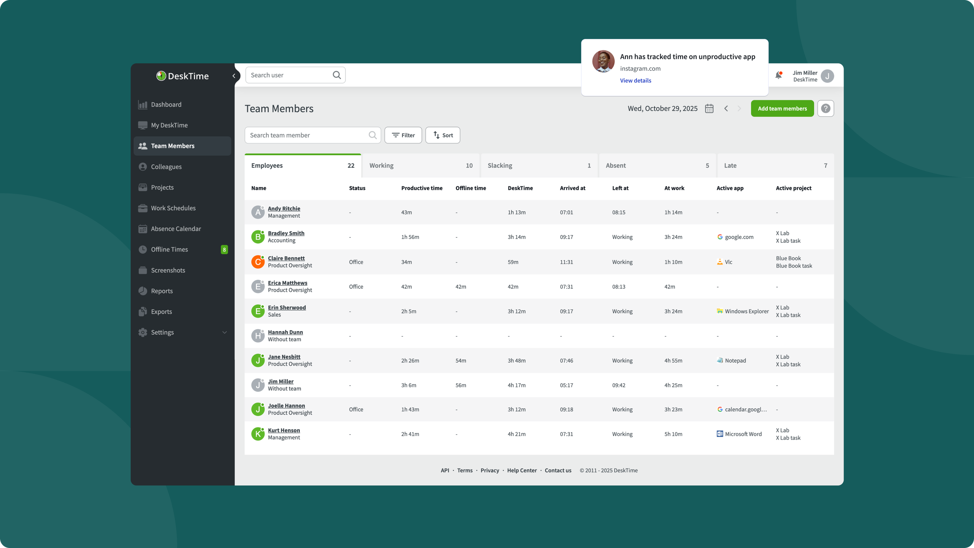974x548 pixels.
Task: Open Claire Bennett's profile link
Action: pyautogui.click(x=286, y=258)
